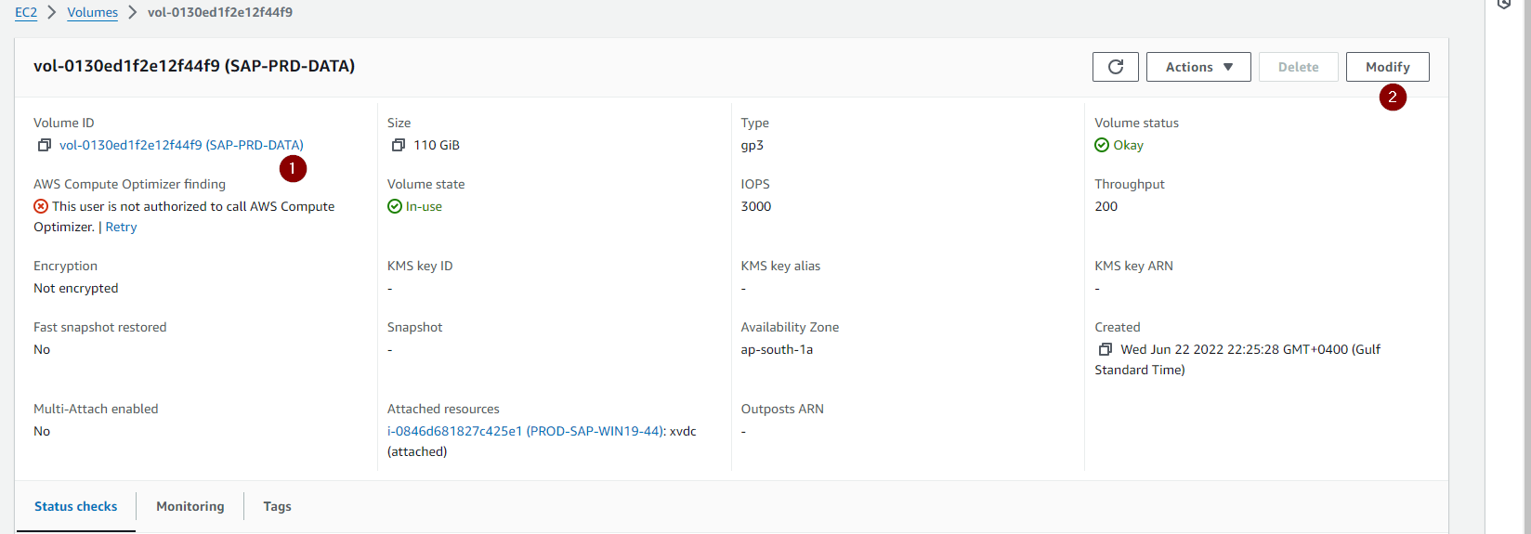Copy the Size value using its copy icon

(399, 145)
